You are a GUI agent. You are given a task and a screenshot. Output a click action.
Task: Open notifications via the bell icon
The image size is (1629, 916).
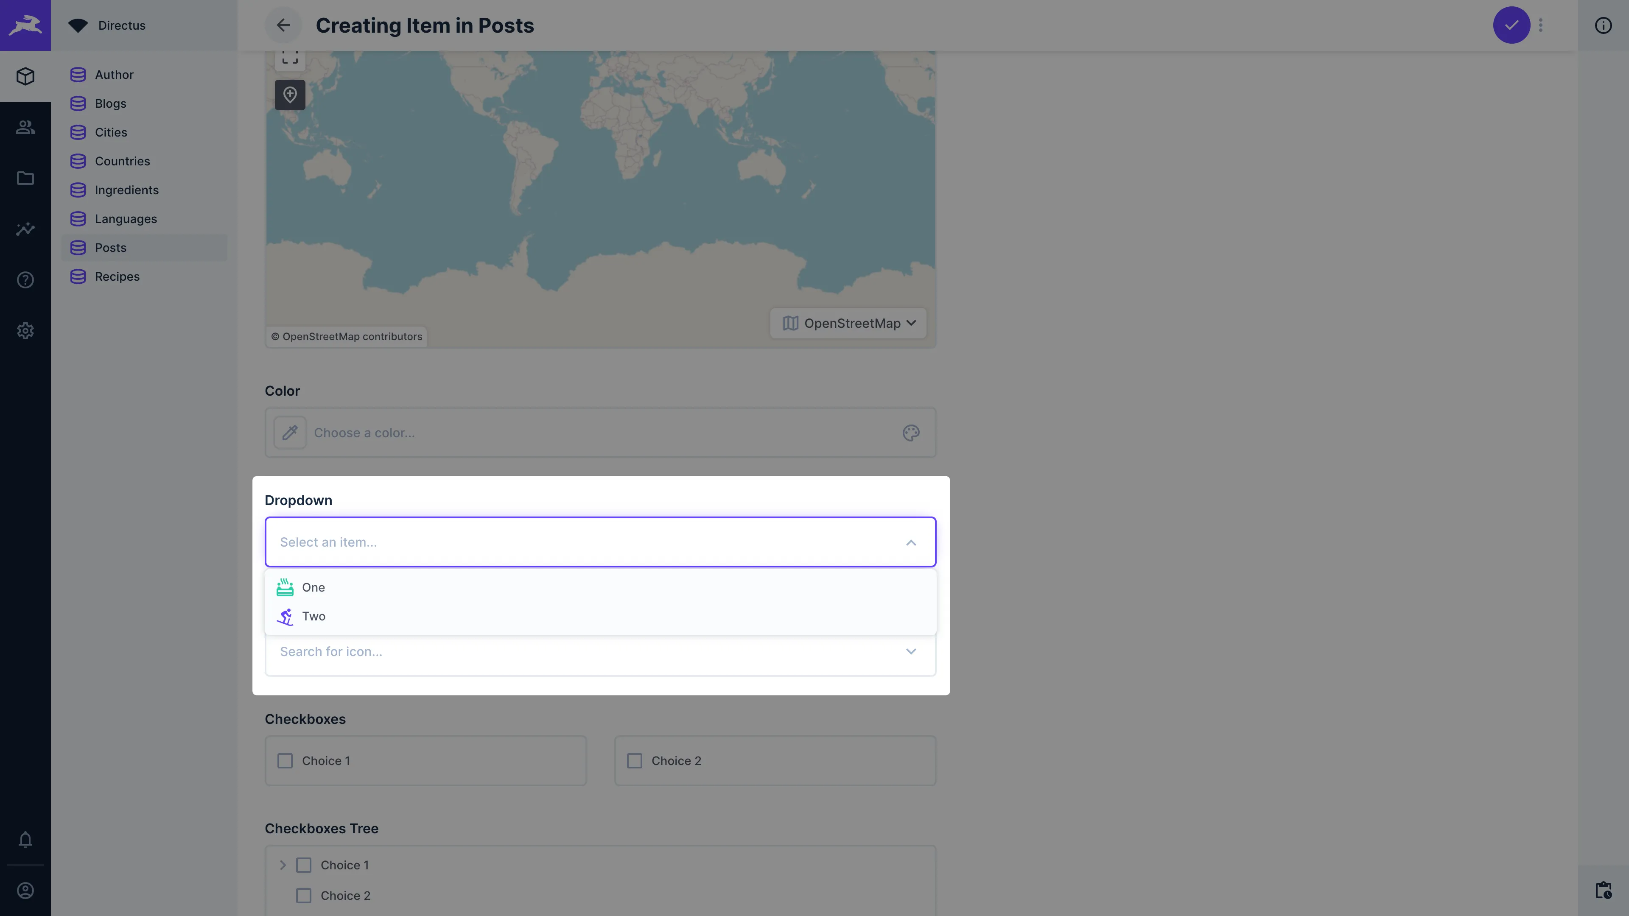click(x=25, y=840)
